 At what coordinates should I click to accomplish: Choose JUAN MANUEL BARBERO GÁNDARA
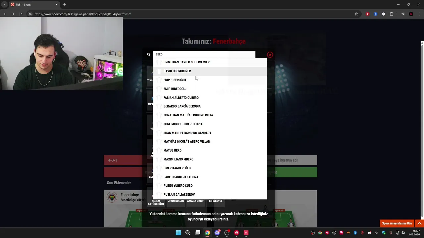(x=210, y=133)
